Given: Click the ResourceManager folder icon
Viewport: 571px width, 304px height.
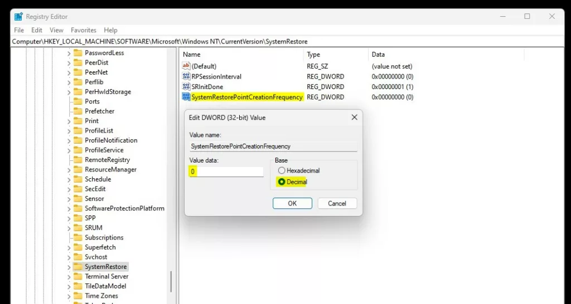Looking at the screenshot, I should pos(78,169).
